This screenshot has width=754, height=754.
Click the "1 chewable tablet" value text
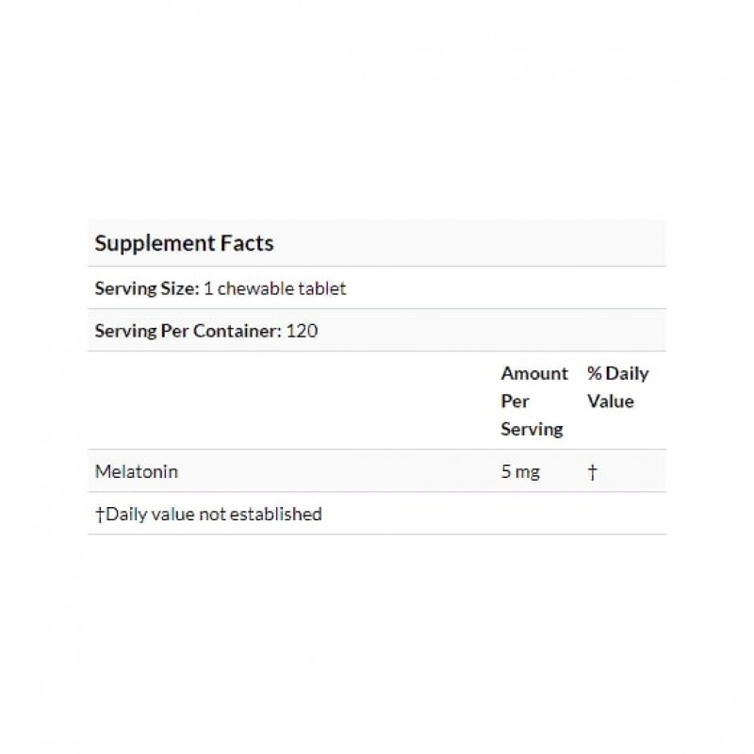pos(275,288)
